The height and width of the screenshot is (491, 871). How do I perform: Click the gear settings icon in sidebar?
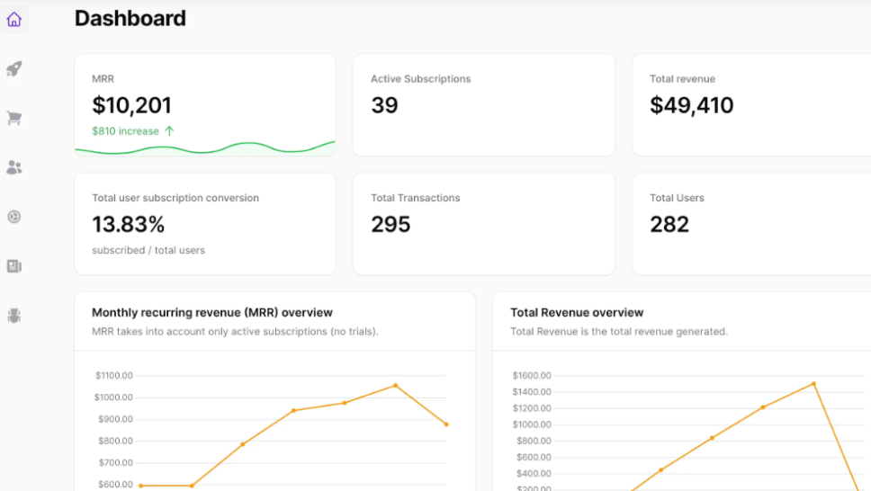pos(13,217)
